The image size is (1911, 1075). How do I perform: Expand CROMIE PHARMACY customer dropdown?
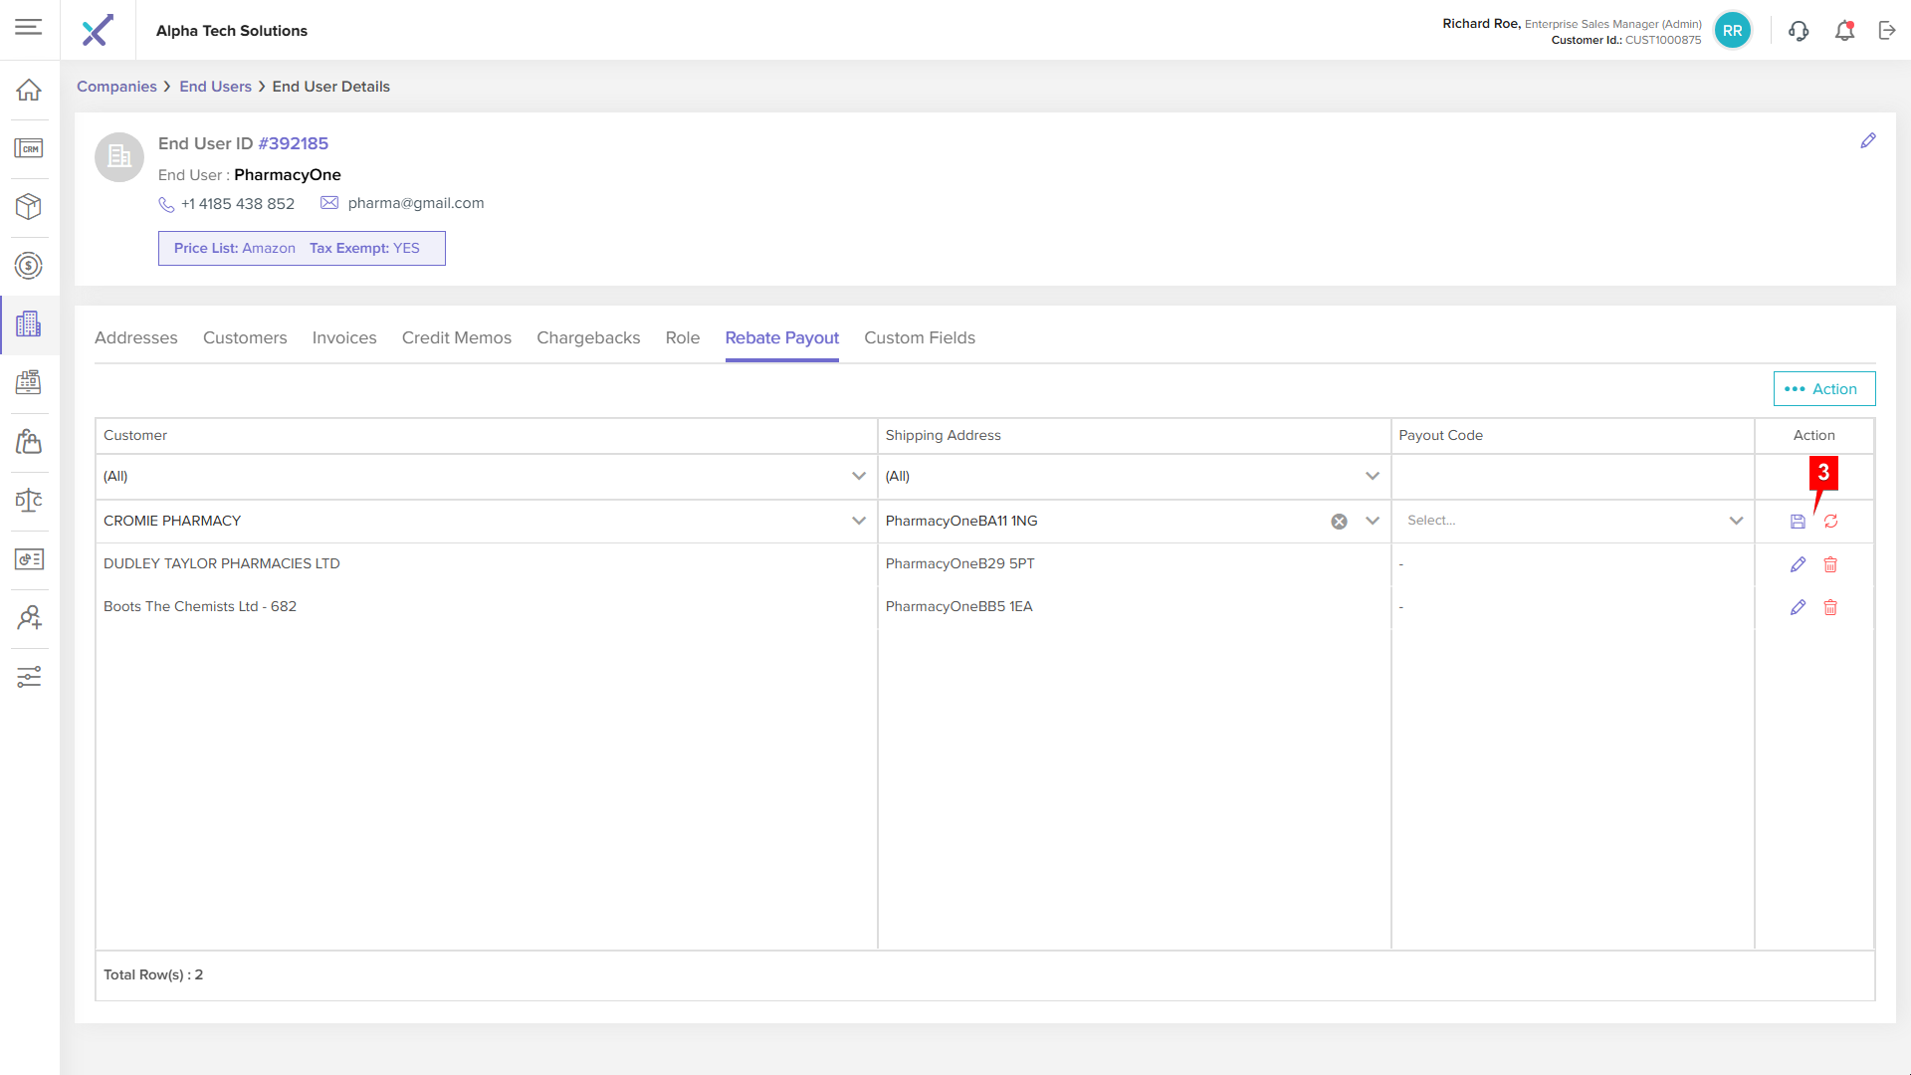tap(859, 521)
